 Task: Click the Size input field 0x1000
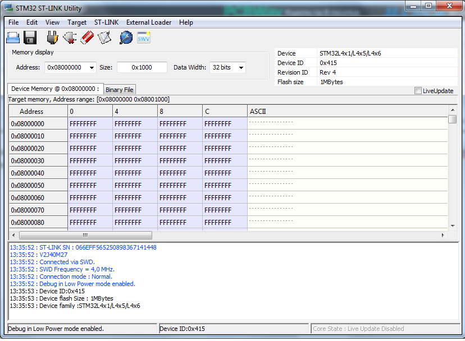(x=142, y=67)
